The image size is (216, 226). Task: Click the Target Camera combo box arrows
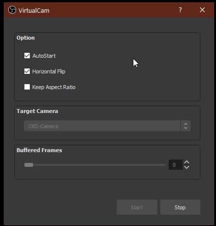click(186, 126)
